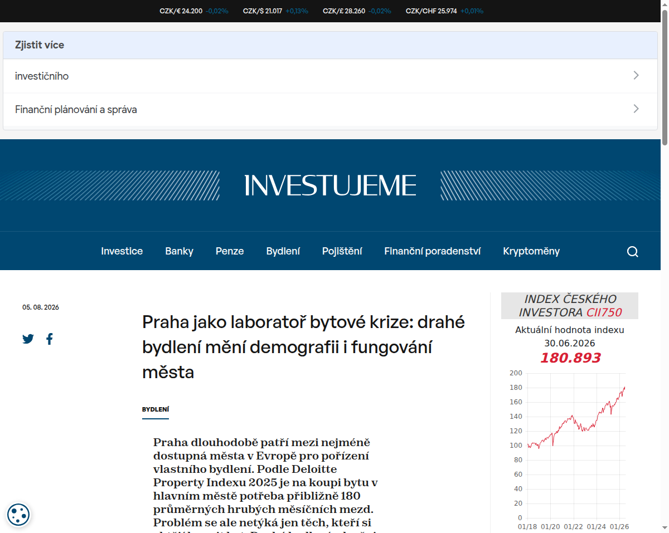Viewport: 669px width, 533px height.
Task: Click the INVESTUJEME site logo
Action: point(331,185)
